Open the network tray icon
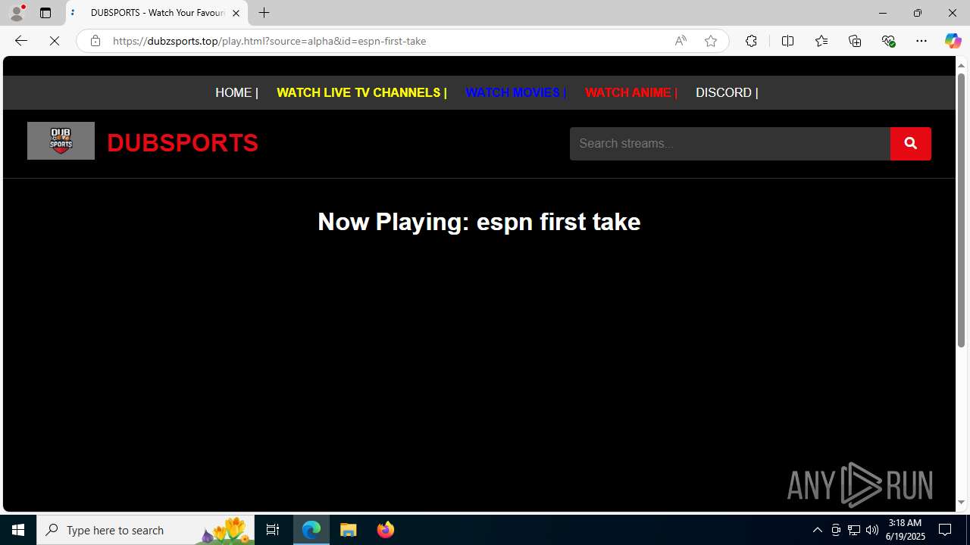 click(x=854, y=530)
